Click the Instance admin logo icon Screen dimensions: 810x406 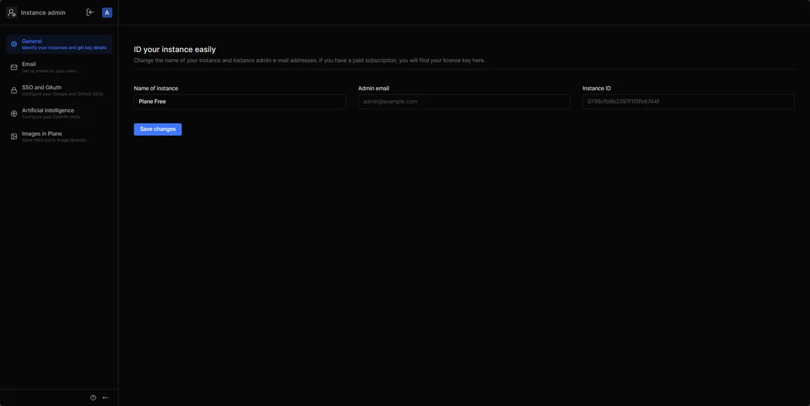coord(11,12)
